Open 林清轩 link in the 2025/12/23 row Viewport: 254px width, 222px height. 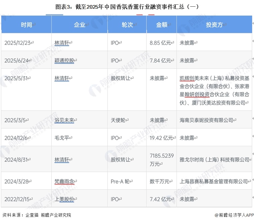tap(62, 43)
